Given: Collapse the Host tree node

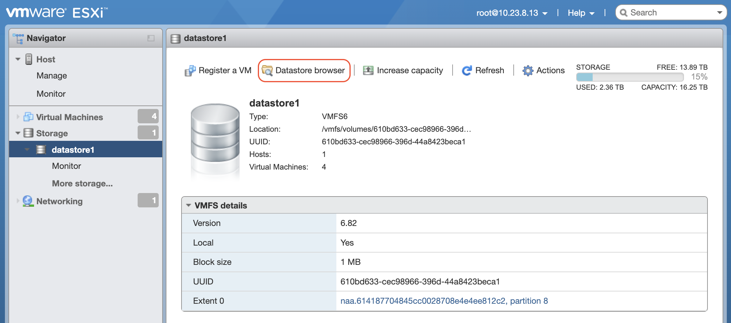Looking at the screenshot, I should (18, 59).
